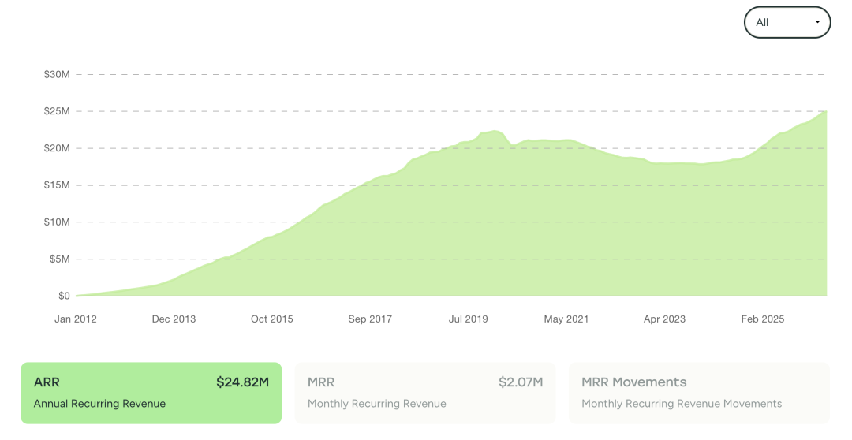The image size is (852, 440).
Task: Click the $30M y-axis label
Action: (x=57, y=74)
